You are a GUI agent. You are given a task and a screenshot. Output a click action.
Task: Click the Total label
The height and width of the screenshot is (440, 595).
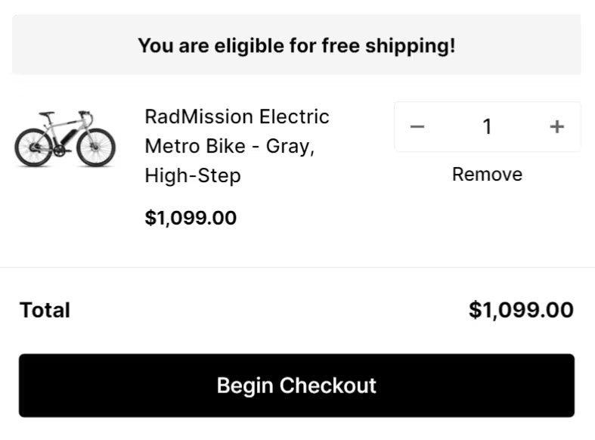click(45, 310)
